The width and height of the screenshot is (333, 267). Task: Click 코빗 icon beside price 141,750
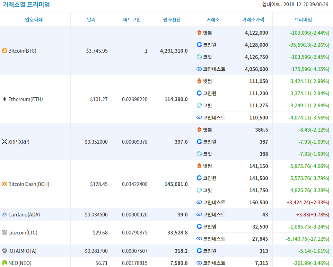tap(199, 190)
